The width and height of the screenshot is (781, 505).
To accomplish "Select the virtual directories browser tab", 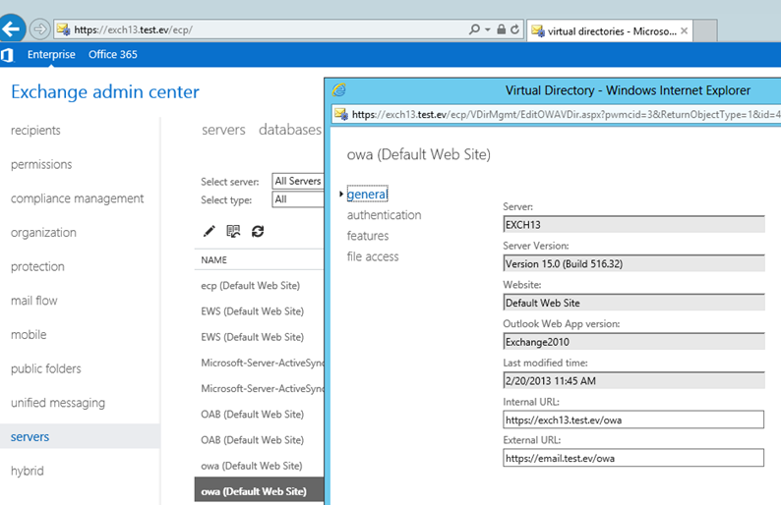I will [609, 30].
